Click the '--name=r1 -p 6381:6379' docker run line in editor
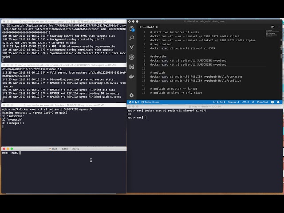 [x=195, y=36]
